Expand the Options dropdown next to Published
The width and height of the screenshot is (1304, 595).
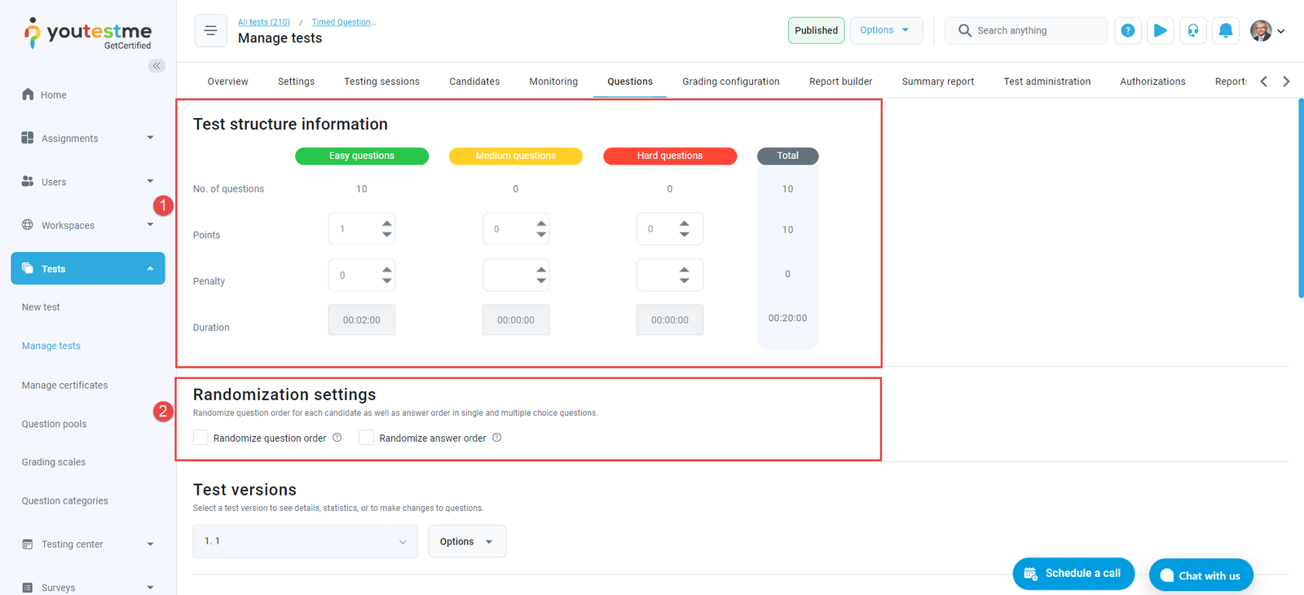click(x=886, y=30)
